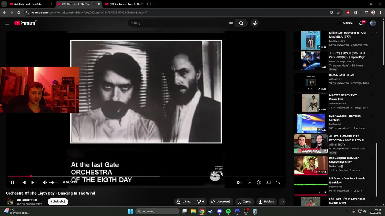
Task: Show hidden system tray icons chevron
Action: pos(347,211)
